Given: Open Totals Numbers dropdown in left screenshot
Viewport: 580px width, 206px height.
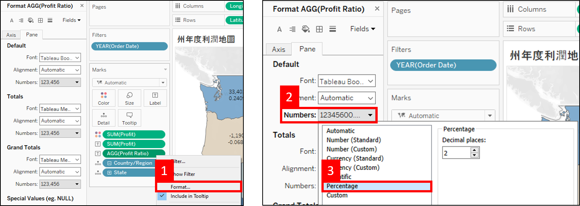Looking at the screenshot, I should (x=60, y=133).
